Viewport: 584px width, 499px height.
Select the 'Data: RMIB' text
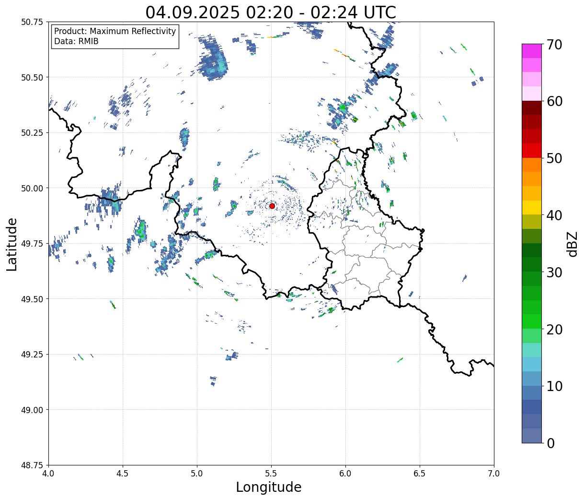pos(76,41)
